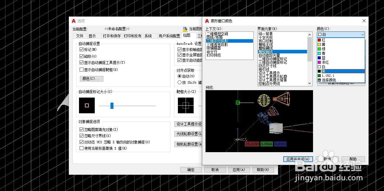Click the red swatch next to 红

[319, 40]
